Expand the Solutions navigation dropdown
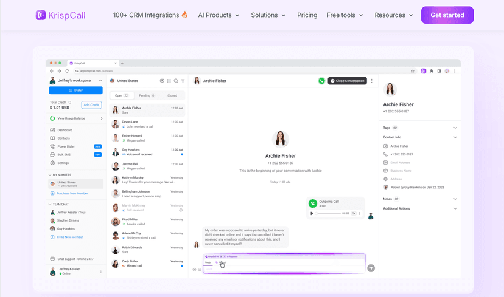504x297 pixels. pyautogui.click(x=268, y=15)
